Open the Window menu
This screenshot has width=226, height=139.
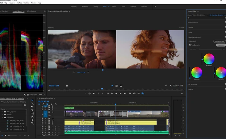click(x=34, y=3)
